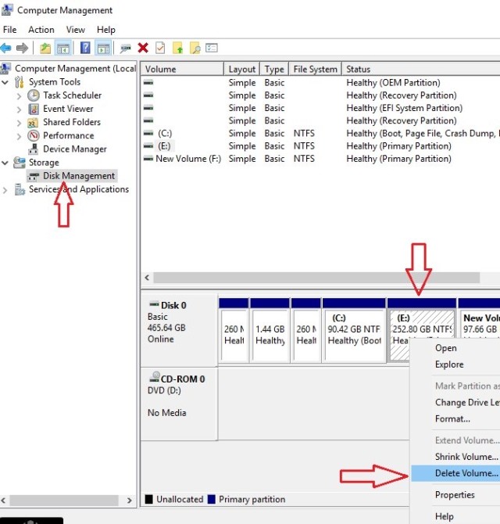This screenshot has height=524, width=500.
Task: Open the Help menu in menu bar
Action: coord(105,30)
